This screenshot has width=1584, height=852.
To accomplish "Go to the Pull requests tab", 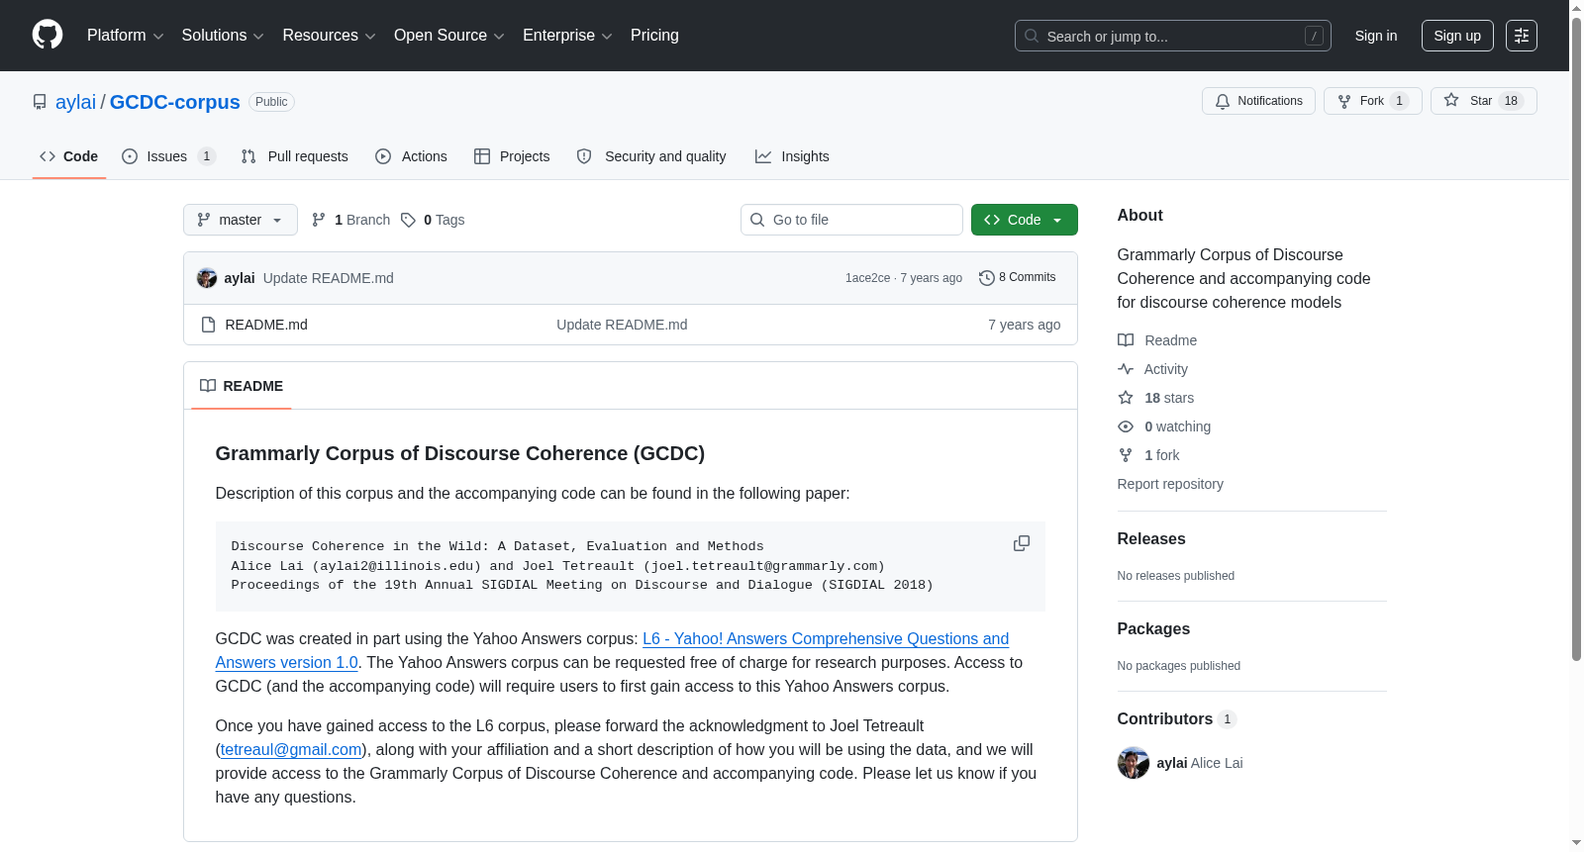I will click(x=295, y=156).
